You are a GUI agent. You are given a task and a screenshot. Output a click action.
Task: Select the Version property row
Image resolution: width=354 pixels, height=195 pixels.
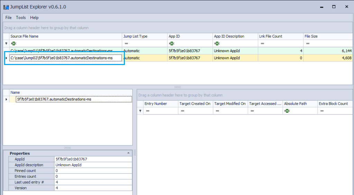click(x=71, y=188)
